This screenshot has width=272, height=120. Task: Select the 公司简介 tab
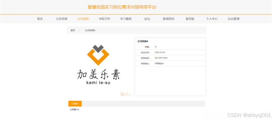[75, 104]
